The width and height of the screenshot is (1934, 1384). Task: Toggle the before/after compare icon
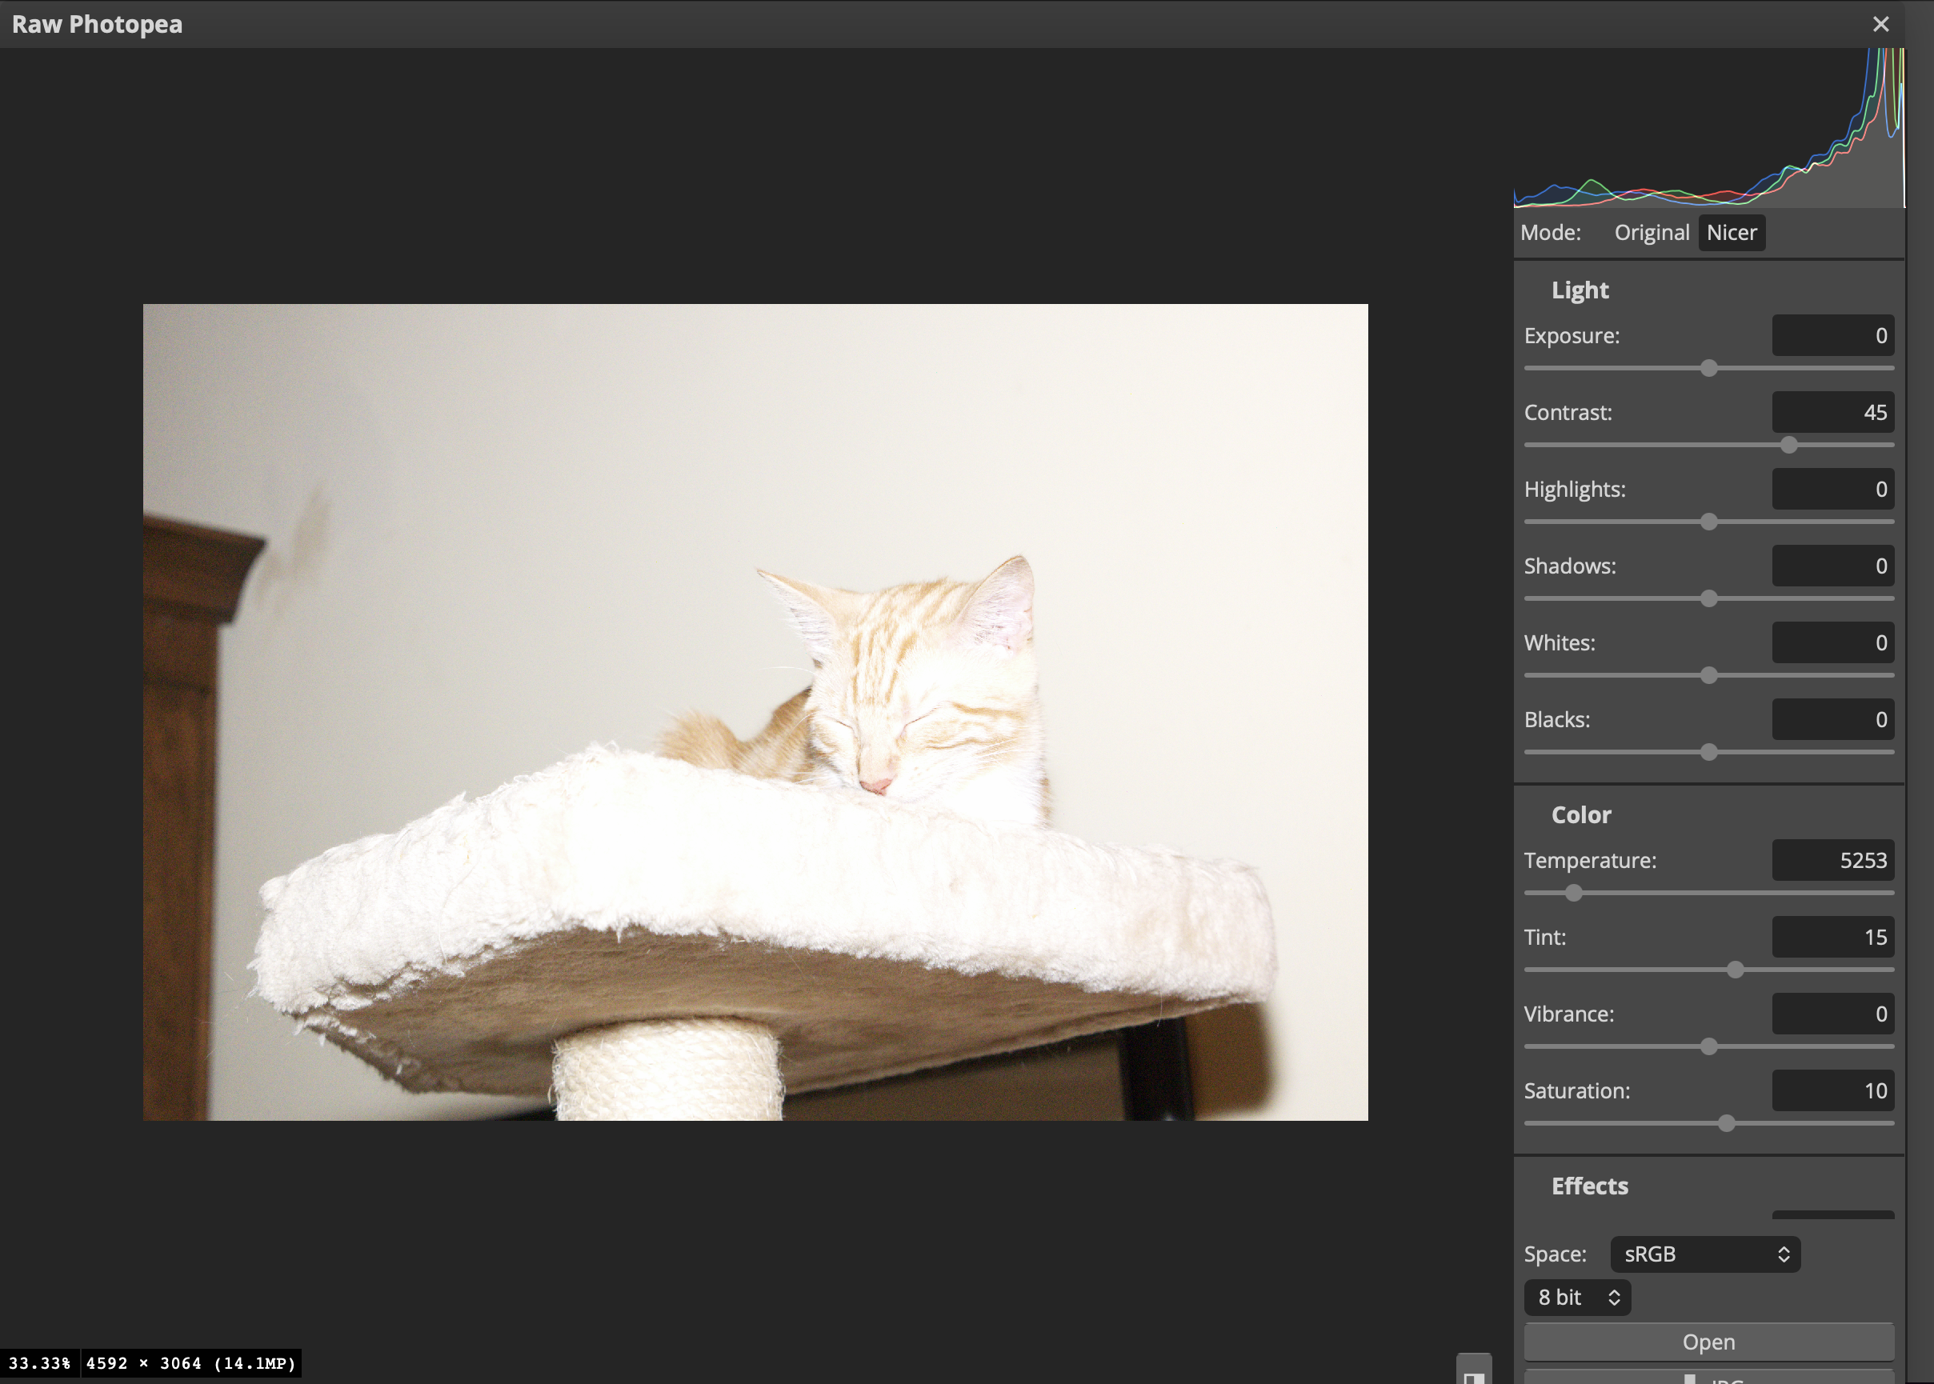pyautogui.click(x=1474, y=1372)
